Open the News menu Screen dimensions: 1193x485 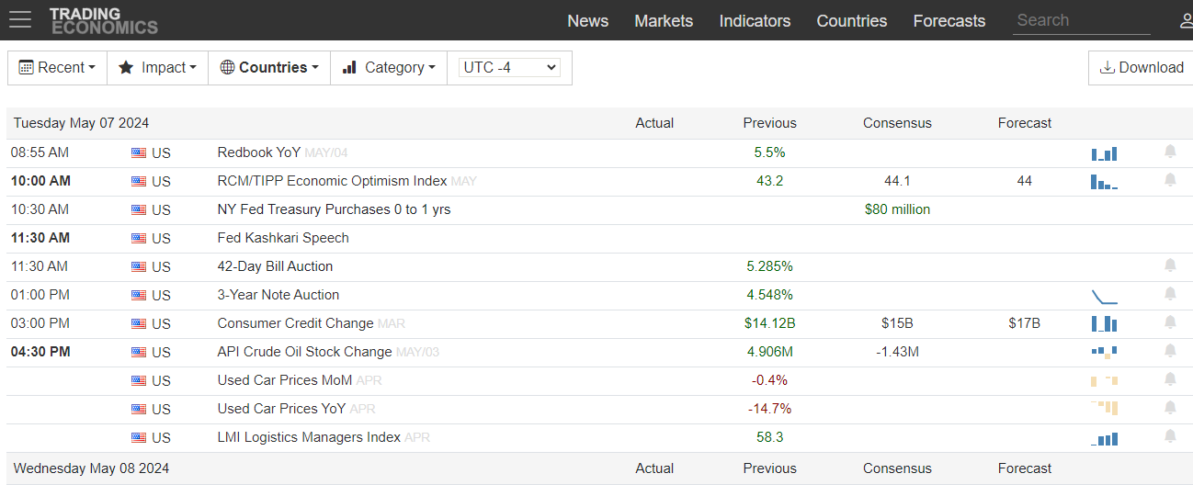[x=588, y=20]
